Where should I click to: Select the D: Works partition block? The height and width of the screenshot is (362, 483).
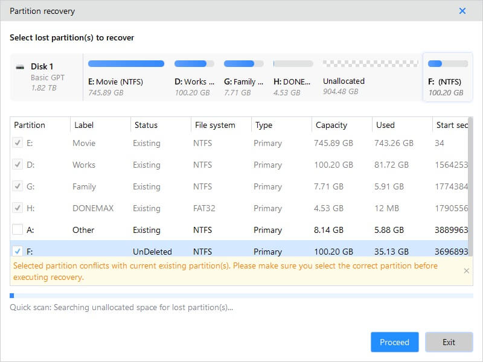194,78
